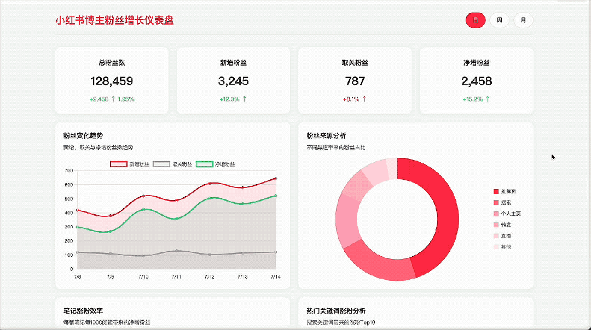591x330 pixels.
Task: Click the 7/13 x-axis date label
Action: (242, 276)
